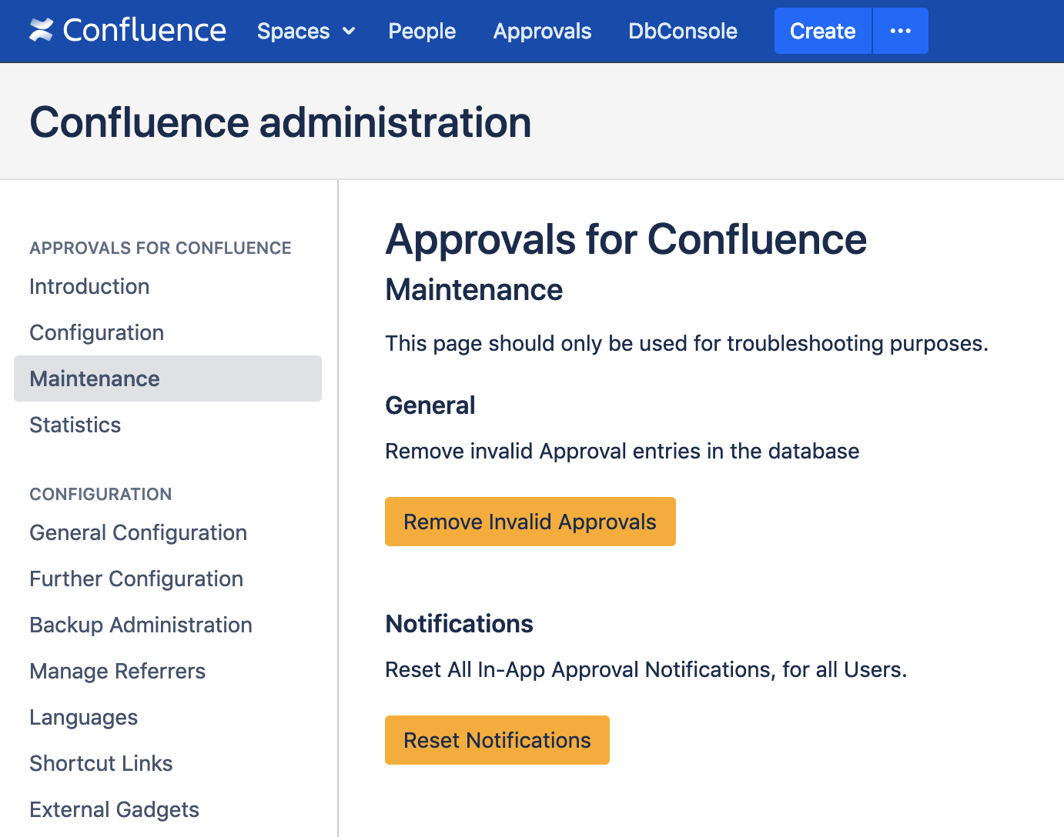
Task: Click the Confluence logo icon
Action: 42,31
